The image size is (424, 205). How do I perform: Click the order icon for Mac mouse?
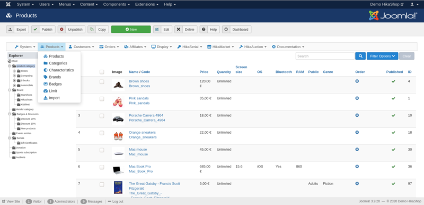[357, 150]
